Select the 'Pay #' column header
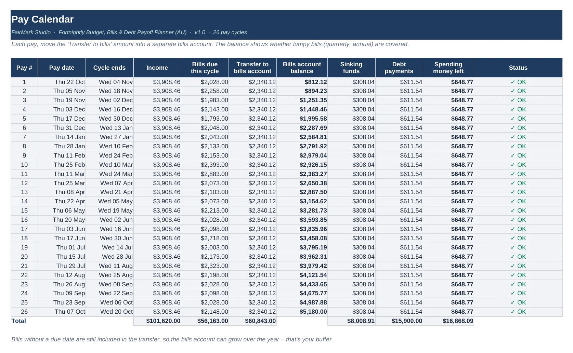 coord(24,68)
